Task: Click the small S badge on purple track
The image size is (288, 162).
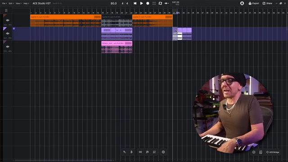Action: pos(14,28)
